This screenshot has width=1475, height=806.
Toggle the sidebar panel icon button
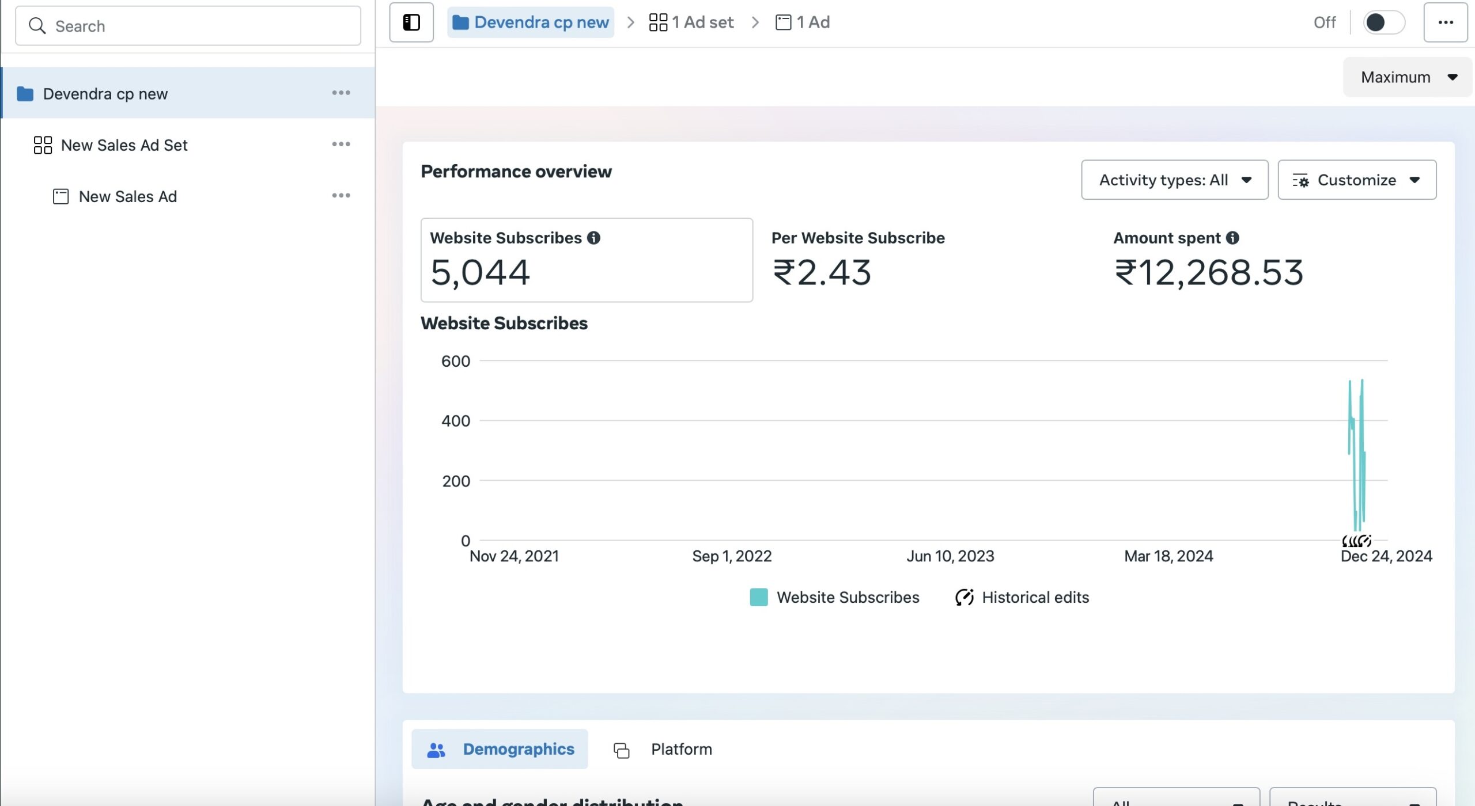(x=411, y=22)
